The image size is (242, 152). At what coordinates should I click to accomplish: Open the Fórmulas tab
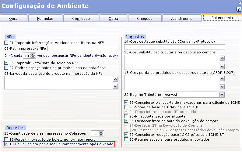[x=45, y=19]
